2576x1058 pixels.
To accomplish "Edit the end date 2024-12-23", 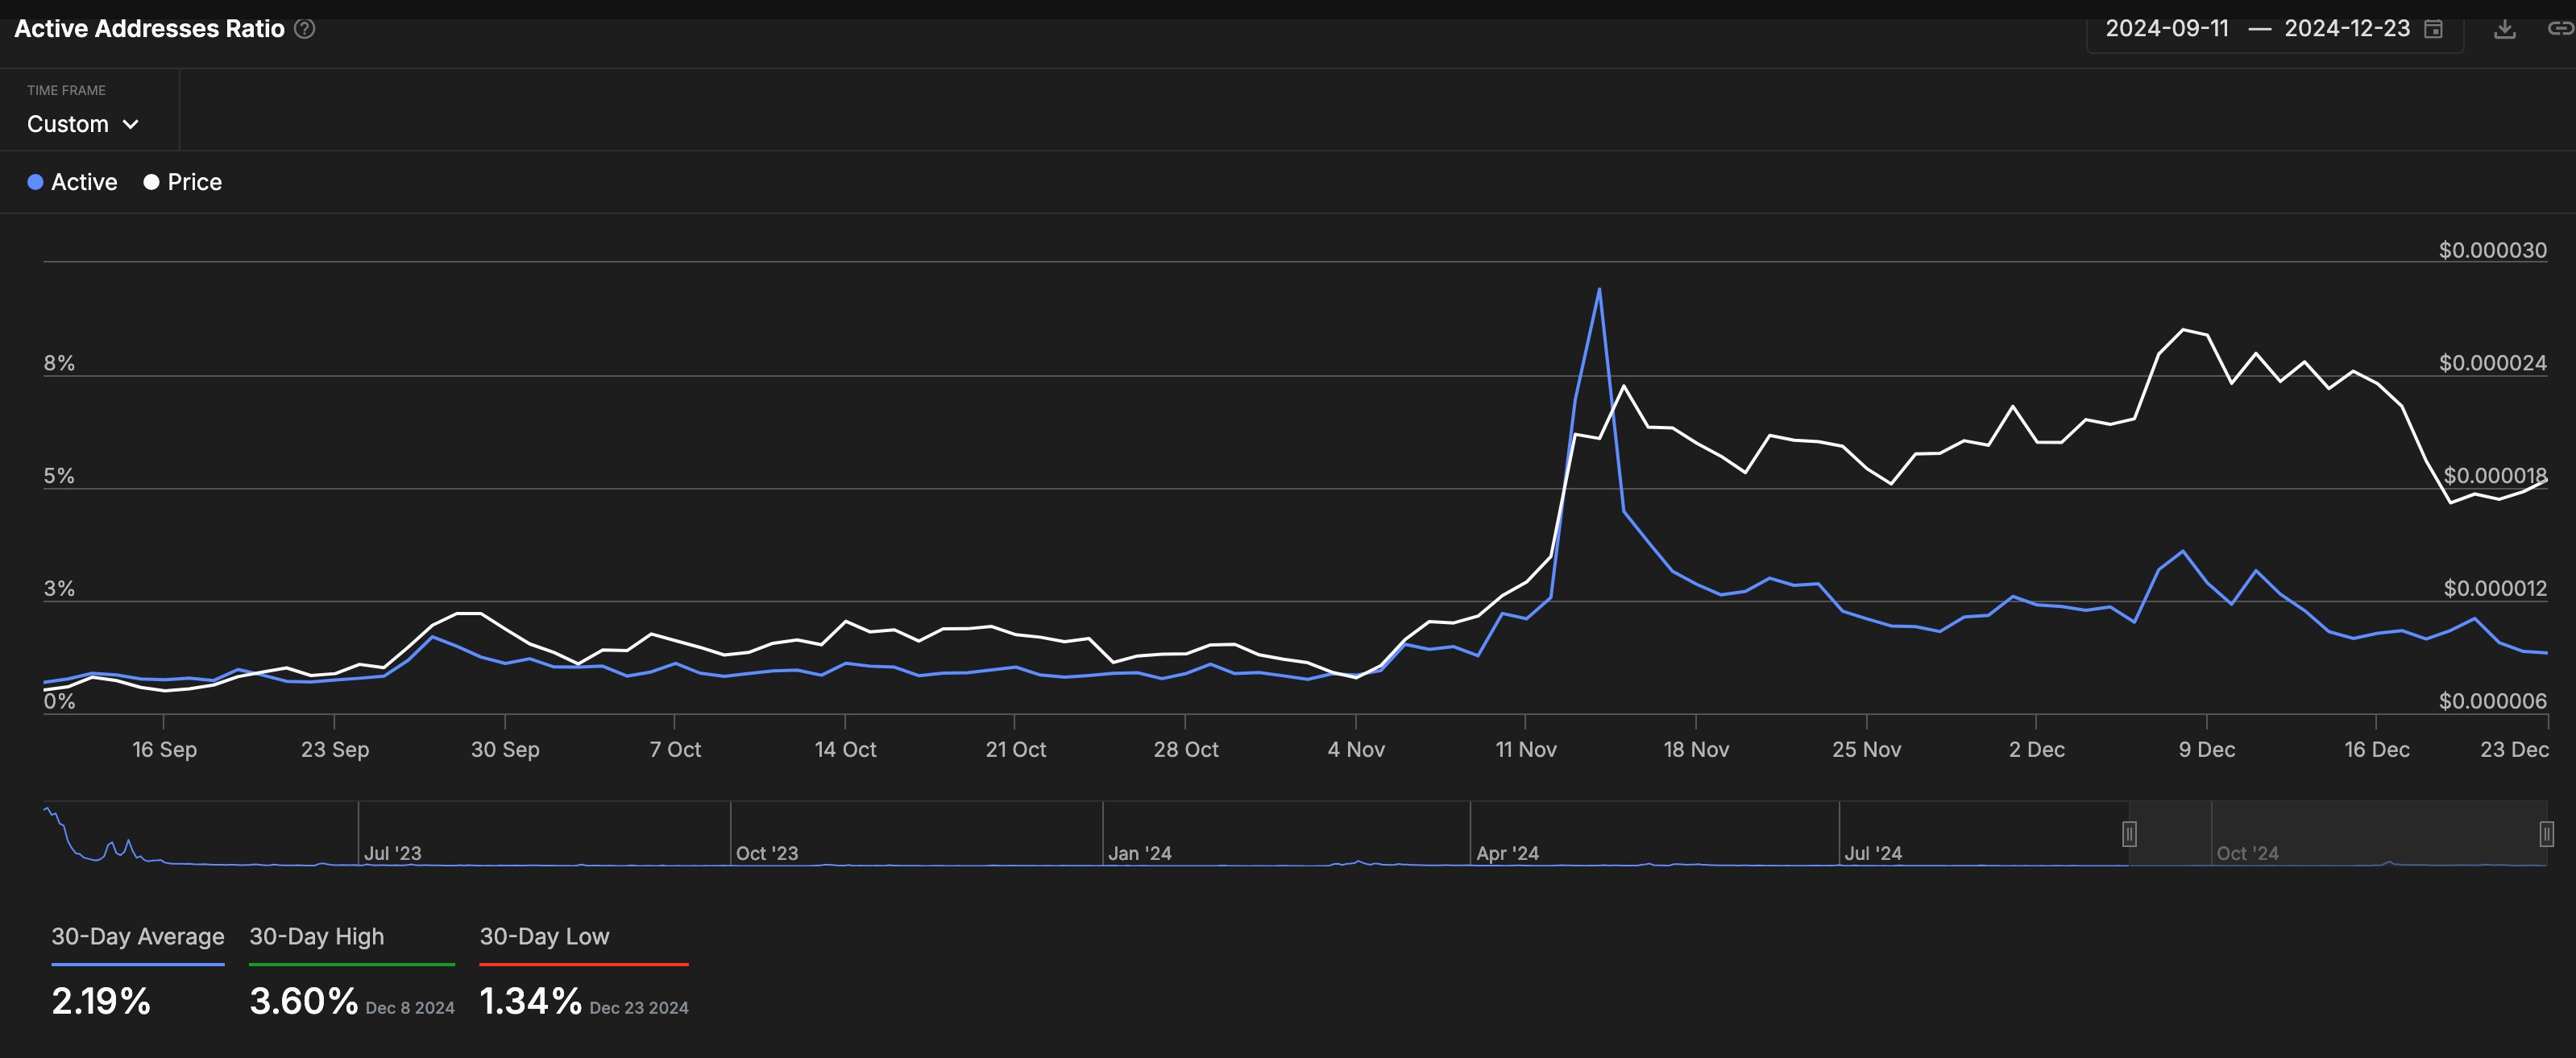I will pyautogui.click(x=2347, y=29).
